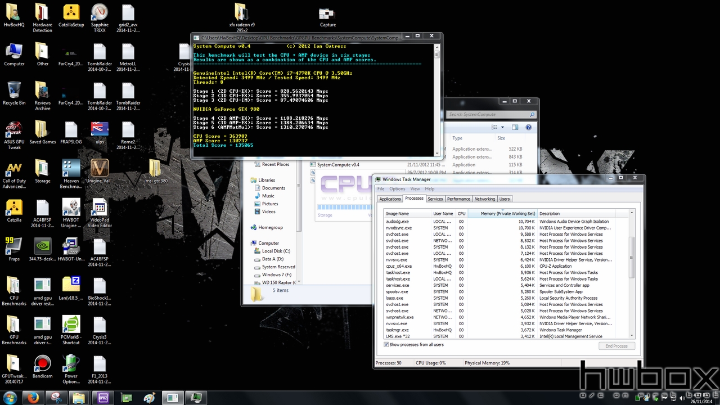The image size is (720, 405).
Task: Switch to the Performance tab
Action: pyautogui.click(x=458, y=199)
